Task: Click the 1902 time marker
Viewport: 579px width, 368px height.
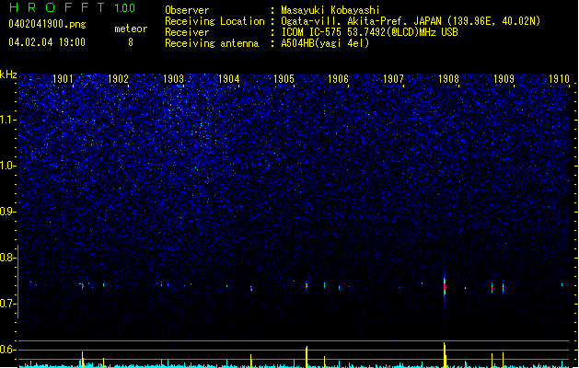Action: point(118,78)
